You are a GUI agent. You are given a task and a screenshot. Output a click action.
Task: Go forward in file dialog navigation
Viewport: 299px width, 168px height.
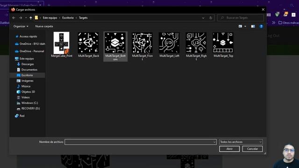21,18
